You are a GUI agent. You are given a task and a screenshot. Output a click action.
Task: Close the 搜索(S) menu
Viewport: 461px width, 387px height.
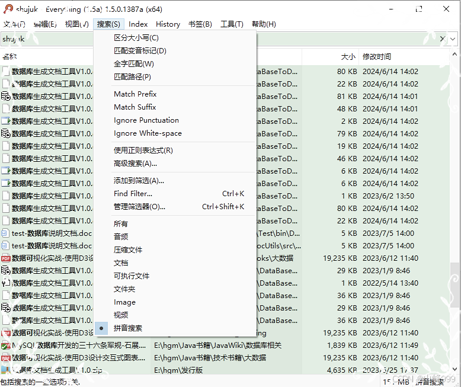(108, 24)
